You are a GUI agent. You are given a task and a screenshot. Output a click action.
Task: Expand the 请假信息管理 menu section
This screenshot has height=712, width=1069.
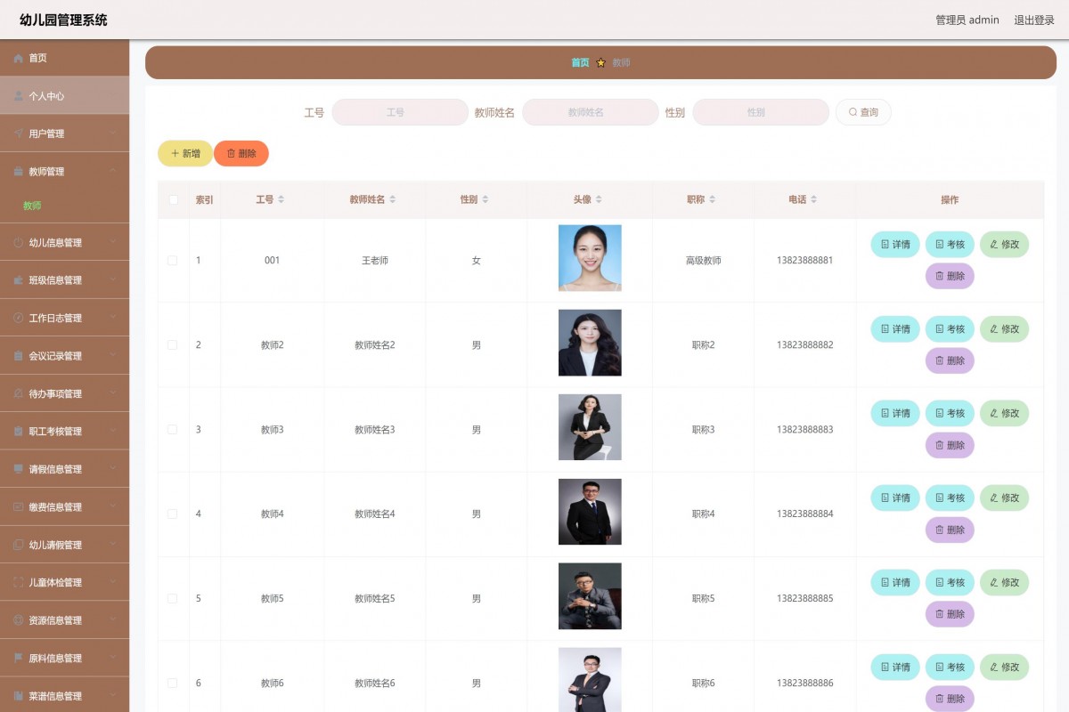coord(64,469)
